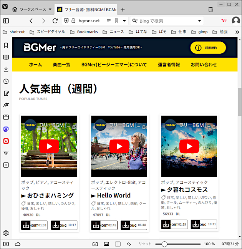Download SHORT 02:19 of 夕暮れコスモス
Viewport: 242px width, 249px height.
[174, 224]
